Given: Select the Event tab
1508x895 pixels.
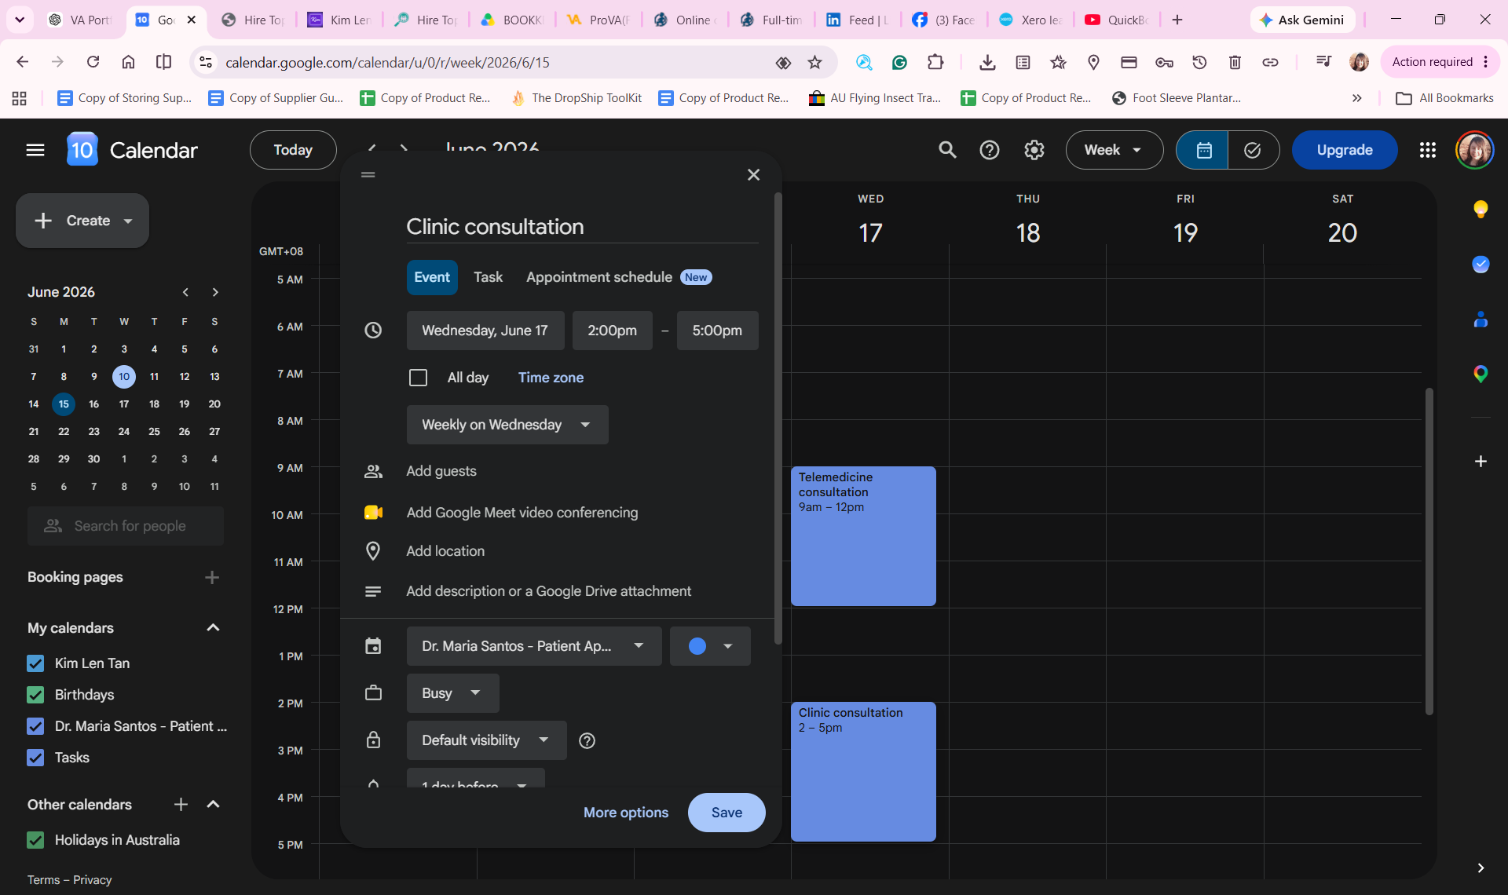Looking at the screenshot, I should point(432,277).
